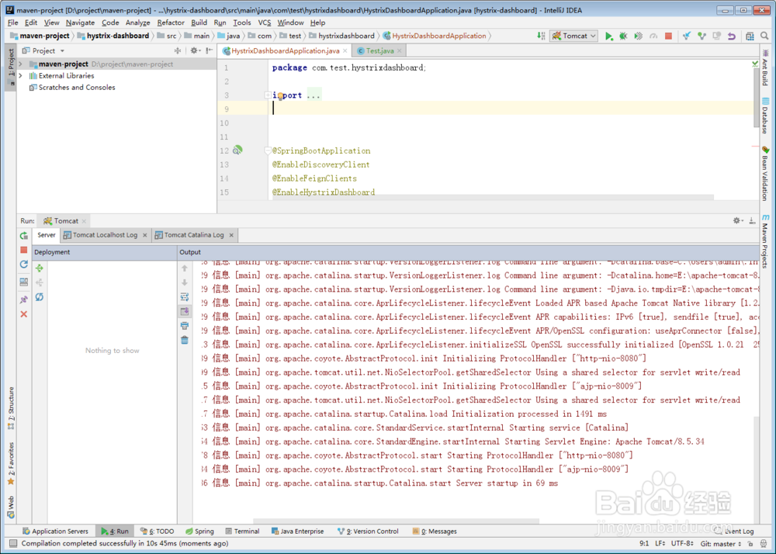Click the blue Update application icon in Run panel
The image size is (776, 554).
[24, 265]
